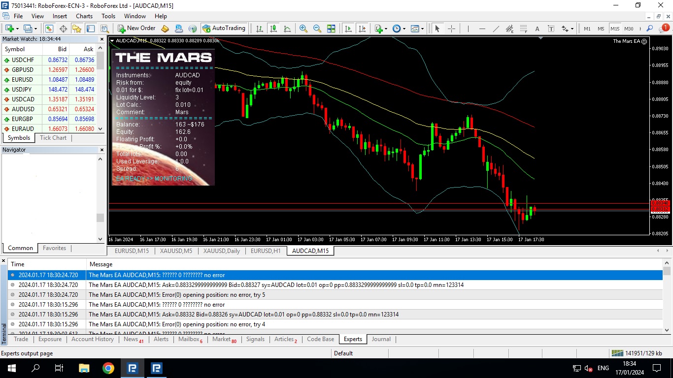The image size is (673, 378).
Task: Select the crosshair tool
Action: pyautogui.click(x=451, y=29)
